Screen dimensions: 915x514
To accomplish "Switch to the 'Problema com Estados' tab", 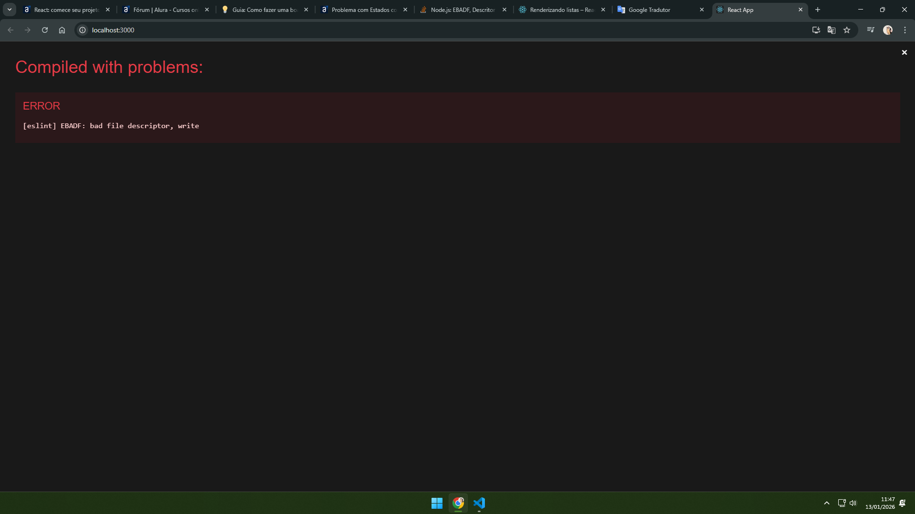I will click(x=364, y=10).
